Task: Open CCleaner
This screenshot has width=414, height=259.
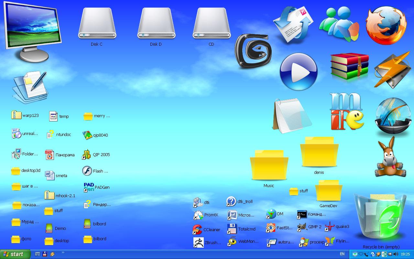Action: coord(198,229)
